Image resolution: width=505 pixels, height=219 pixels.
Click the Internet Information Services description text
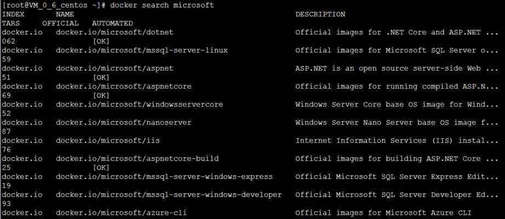pyautogui.click(x=397, y=141)
